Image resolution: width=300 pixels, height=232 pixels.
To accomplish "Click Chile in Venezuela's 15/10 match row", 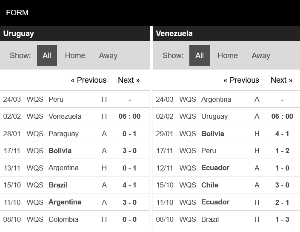I will point(210,185).
